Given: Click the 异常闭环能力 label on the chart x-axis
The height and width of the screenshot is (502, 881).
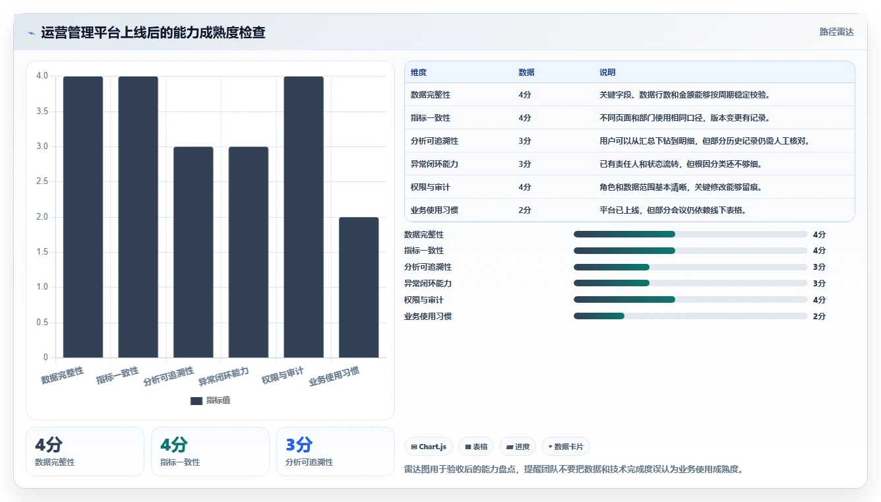Looking at the screenshot, I should pos(224,376).
